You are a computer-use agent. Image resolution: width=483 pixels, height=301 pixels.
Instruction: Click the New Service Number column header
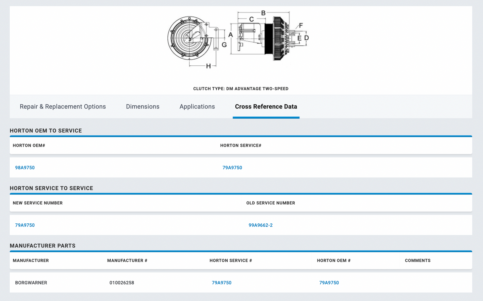(x=38, y=203)
